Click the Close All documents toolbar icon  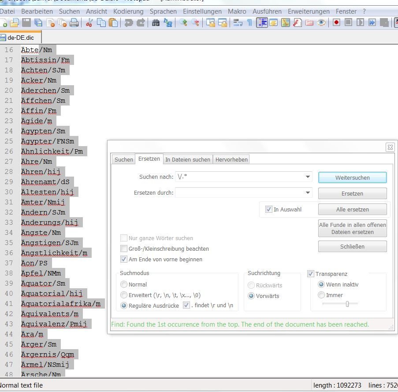coord(62,23)
